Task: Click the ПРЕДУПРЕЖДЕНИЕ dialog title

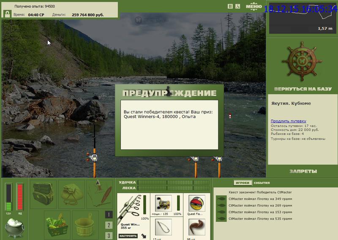Action: point(169,93)
